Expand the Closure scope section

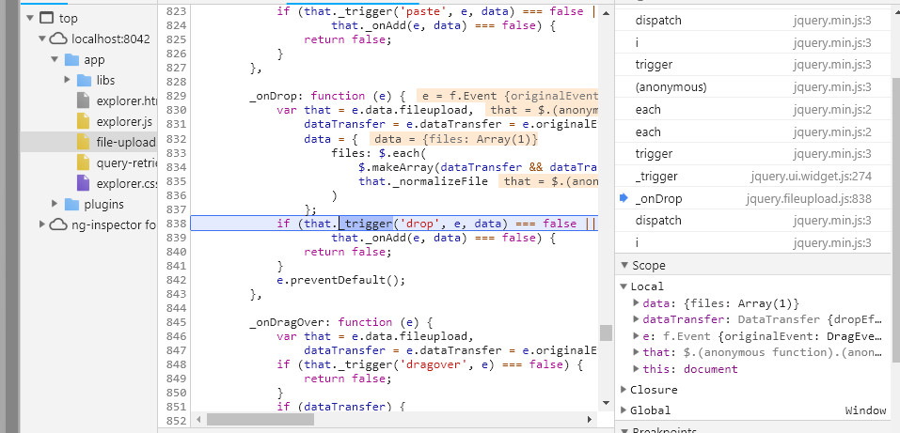click(x=624, y=390)
